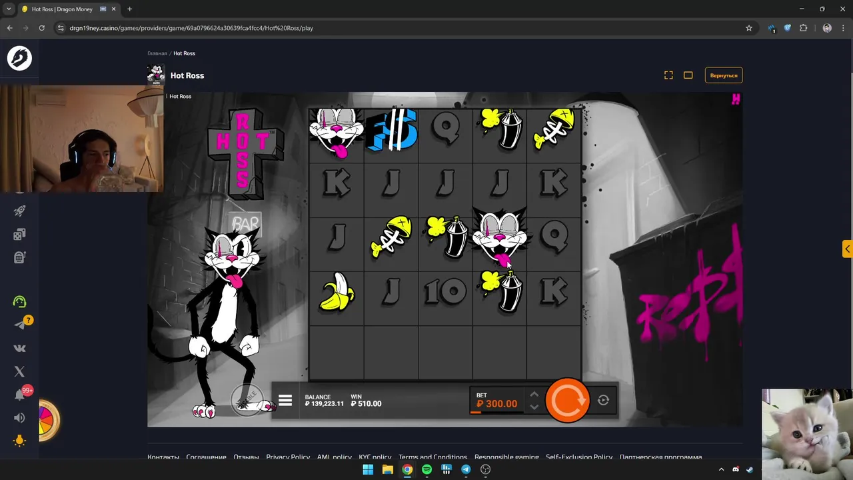The image size is (853, 480).
Task: Open Spotify from the taskbar
Action: [426, 469]
